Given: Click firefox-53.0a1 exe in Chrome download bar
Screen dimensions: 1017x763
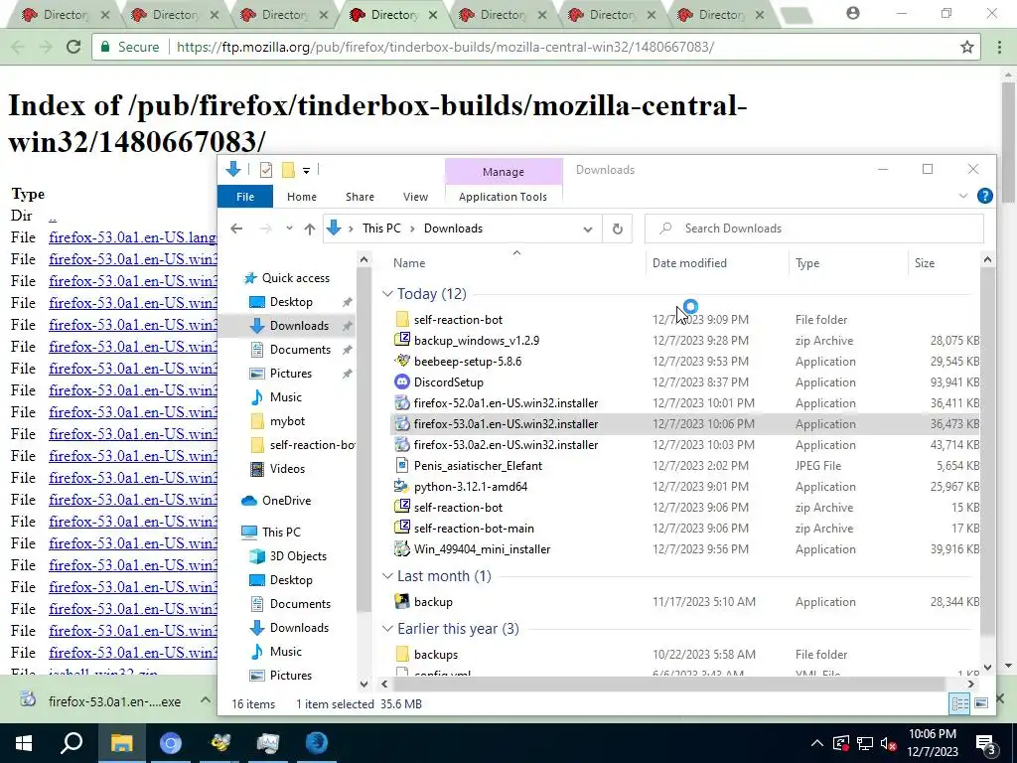Looking at the screenshot, I should (101, 700).
